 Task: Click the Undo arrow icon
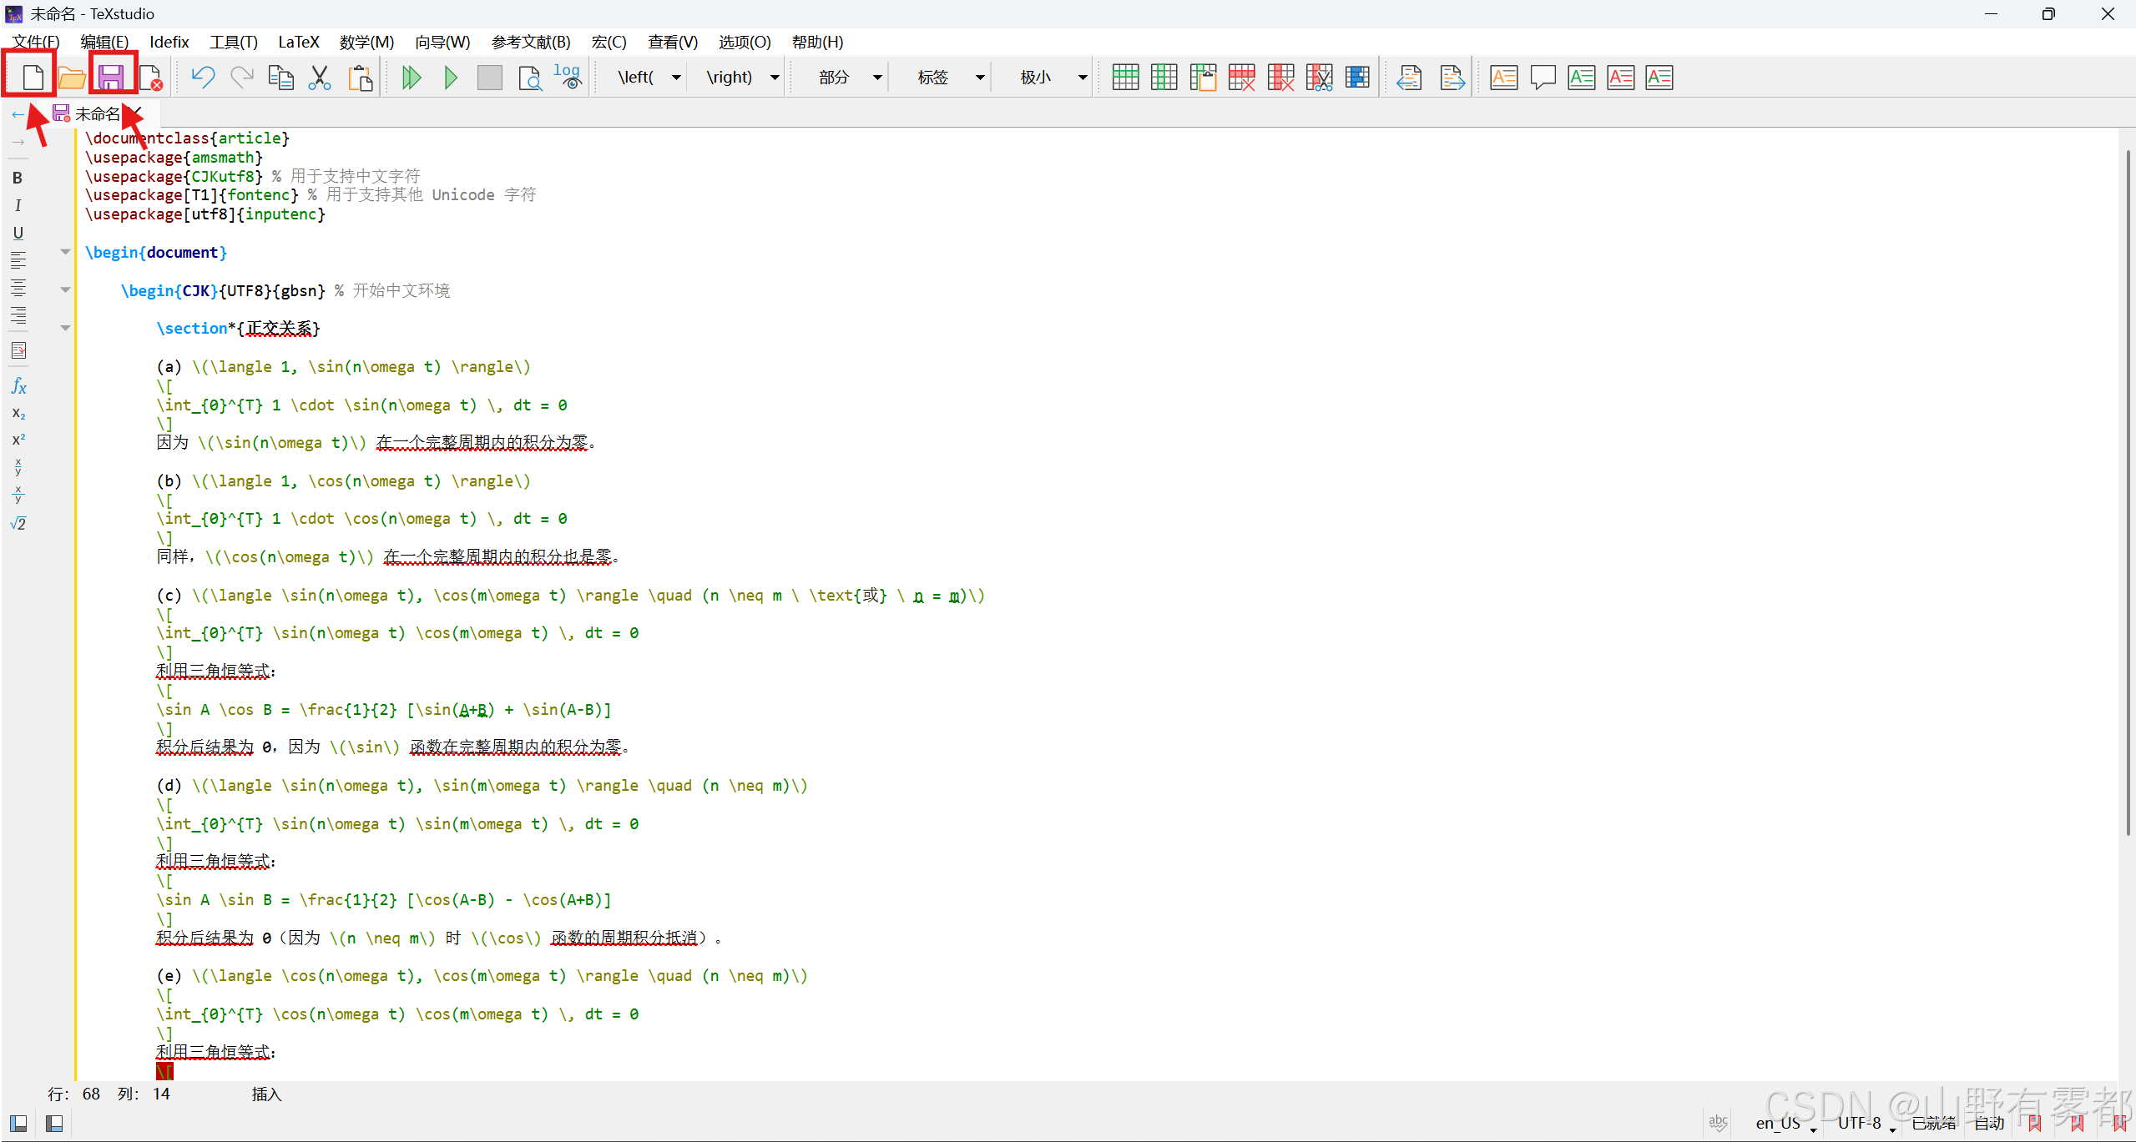203,78
